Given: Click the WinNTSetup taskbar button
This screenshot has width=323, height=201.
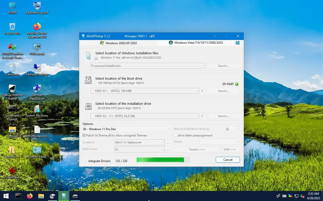Looking at the screenshot, I should click(x=64, y=196).
